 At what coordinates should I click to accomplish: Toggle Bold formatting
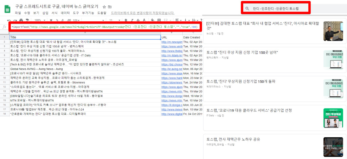(x=126, y=20)
